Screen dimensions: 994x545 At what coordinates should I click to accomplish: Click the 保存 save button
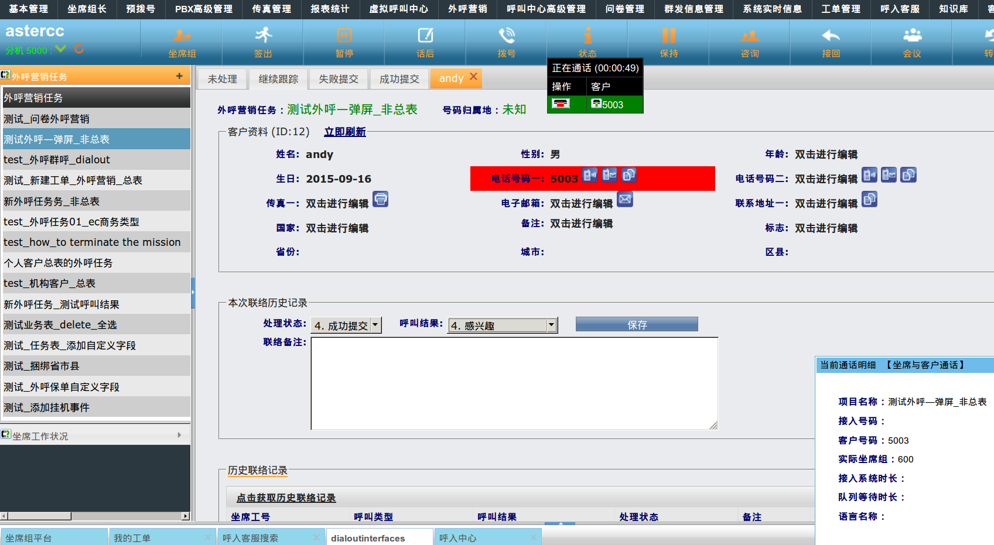tap(637, 325)
